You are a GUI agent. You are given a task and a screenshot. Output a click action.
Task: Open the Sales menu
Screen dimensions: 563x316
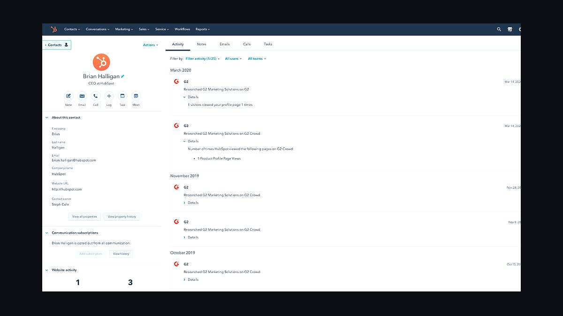pos(144,29)
